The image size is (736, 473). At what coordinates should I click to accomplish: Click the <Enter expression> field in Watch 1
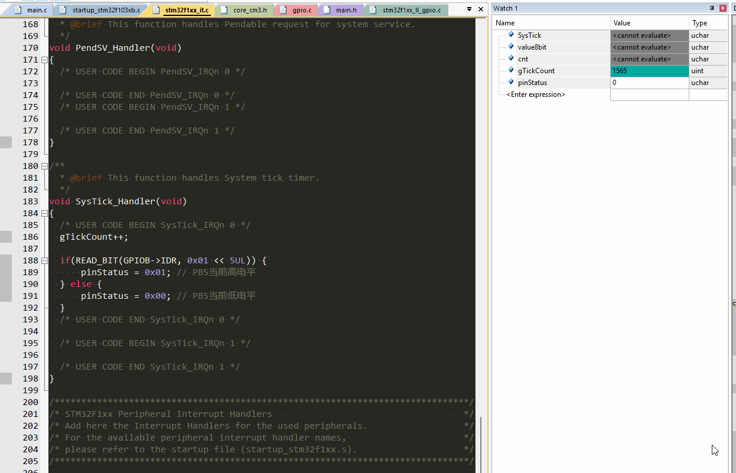pos(536,94)
